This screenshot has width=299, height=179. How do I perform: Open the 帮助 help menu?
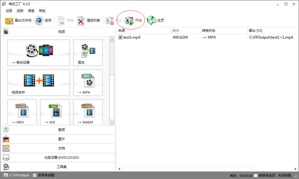(x=42, y=11)
